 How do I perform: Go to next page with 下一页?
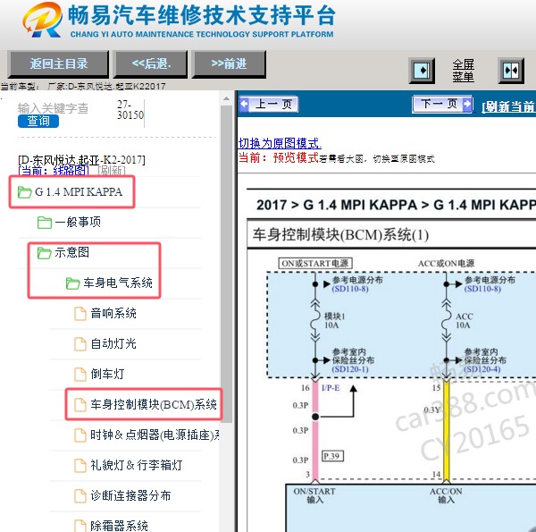pyautogui.click(x=443, y=104)
